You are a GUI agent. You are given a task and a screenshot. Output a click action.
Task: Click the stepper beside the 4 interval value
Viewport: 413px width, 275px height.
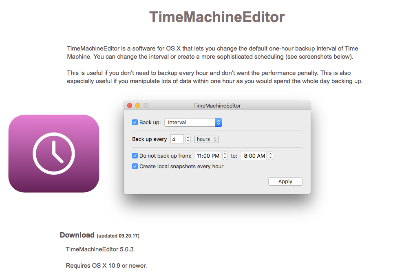tap(188, 139)
